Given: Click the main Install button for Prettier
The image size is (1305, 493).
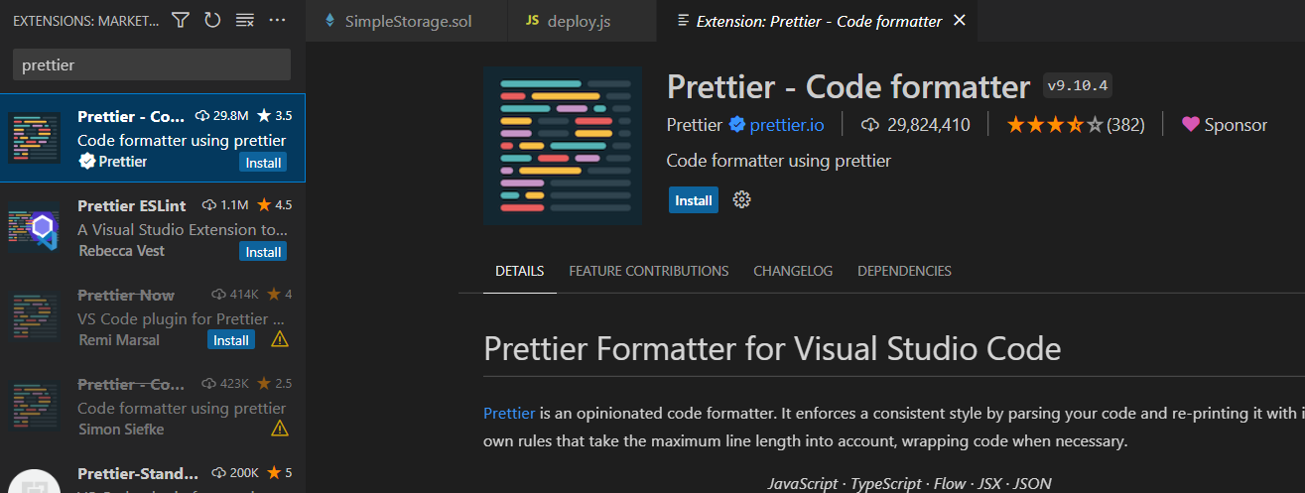Looking at the screenshot, I should pos(693,199).
